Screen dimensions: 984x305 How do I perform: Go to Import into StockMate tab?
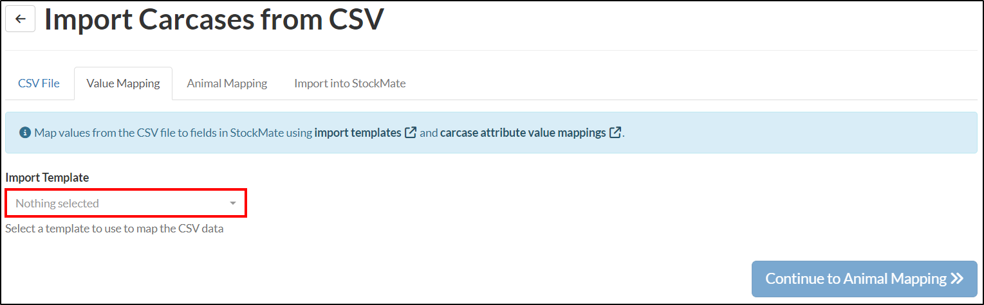point(350,83)
